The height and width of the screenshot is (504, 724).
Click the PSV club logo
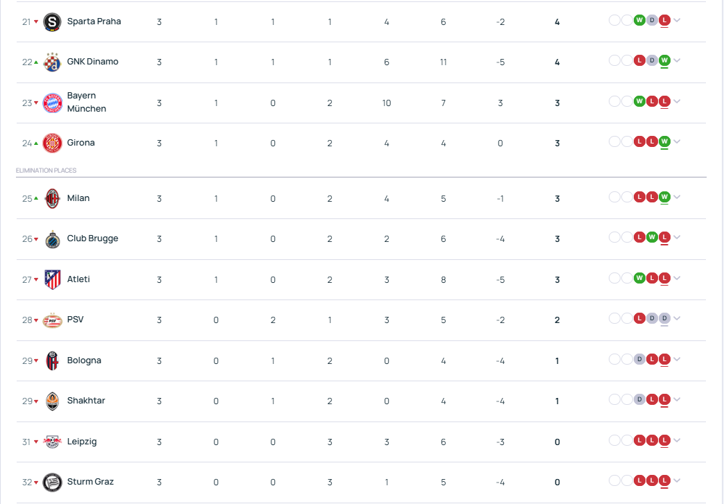[x=52, y=320]
